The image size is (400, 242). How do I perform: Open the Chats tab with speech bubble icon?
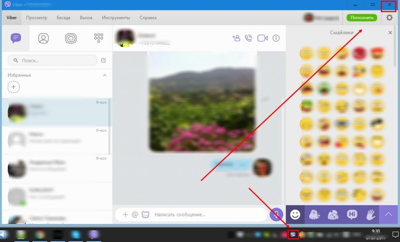pyautogui.click(x=16, y=38)
